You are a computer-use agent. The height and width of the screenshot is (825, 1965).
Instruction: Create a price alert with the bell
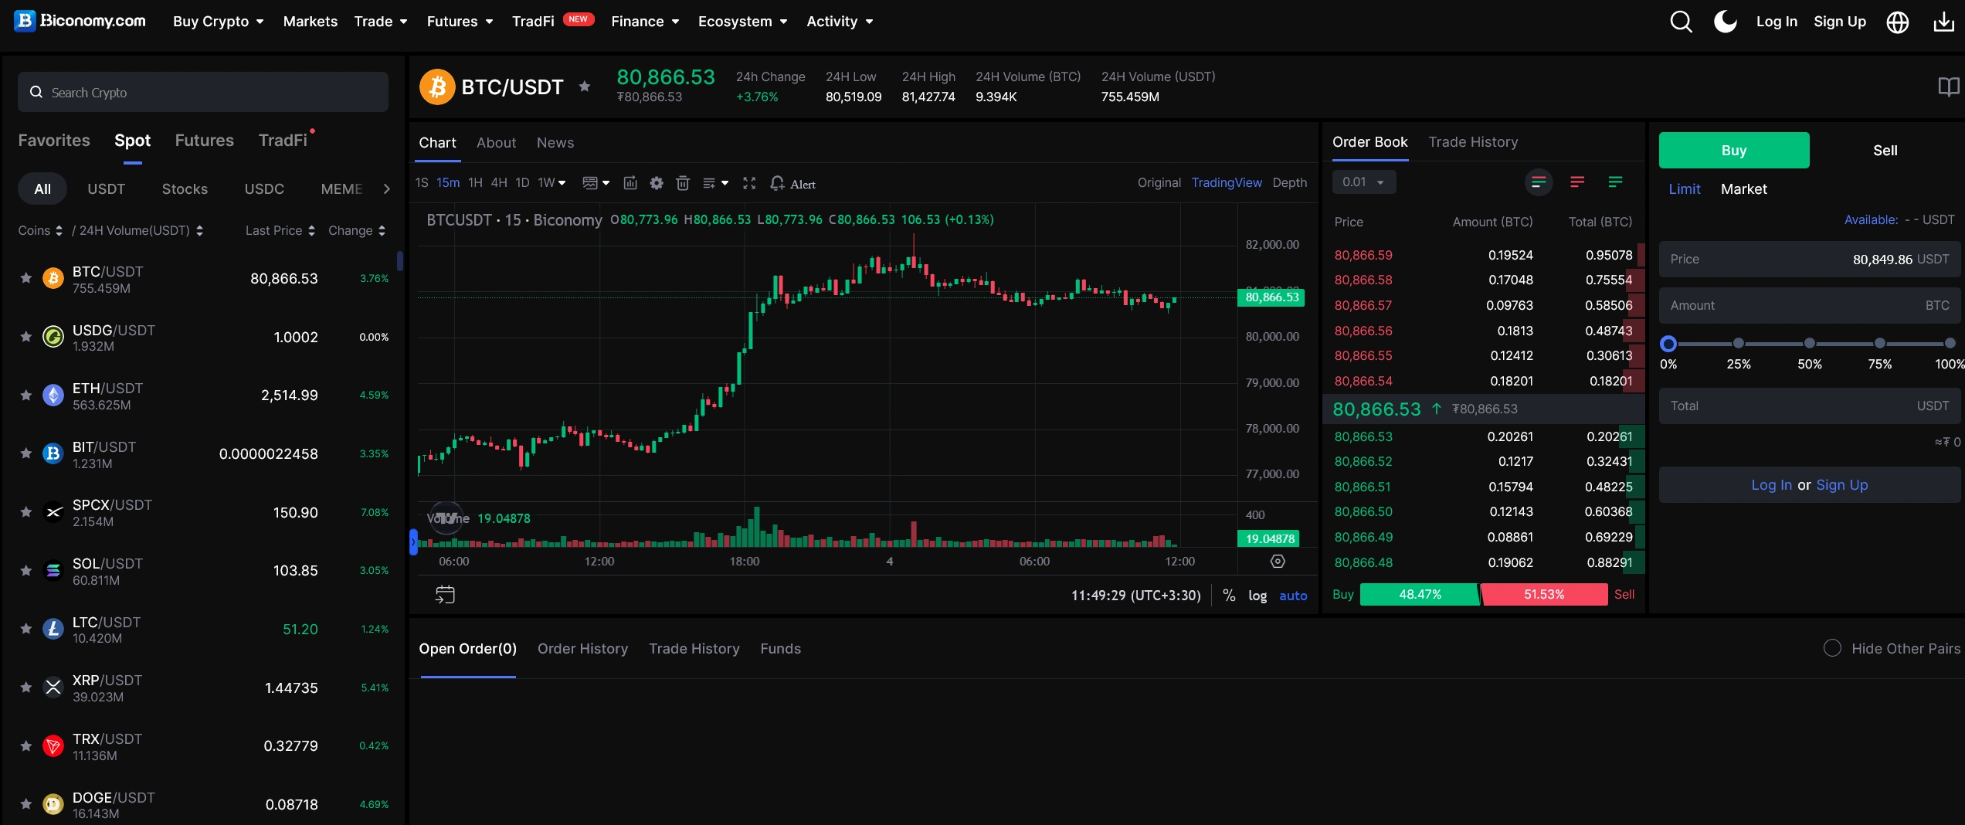point(792,183)
